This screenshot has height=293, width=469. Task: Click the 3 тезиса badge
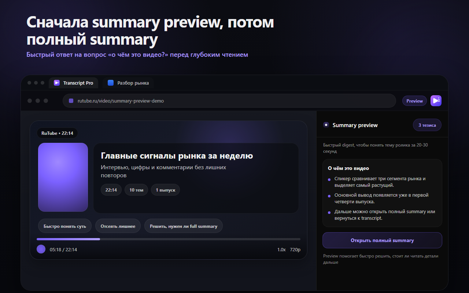pos(427,125)
